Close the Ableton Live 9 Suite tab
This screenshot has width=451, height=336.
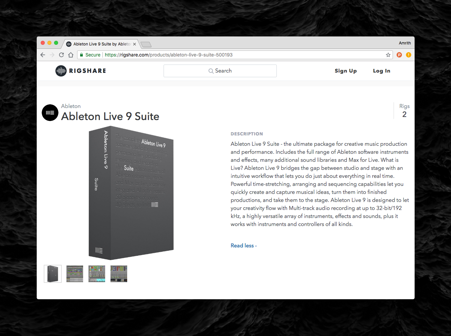click(135, 44)
